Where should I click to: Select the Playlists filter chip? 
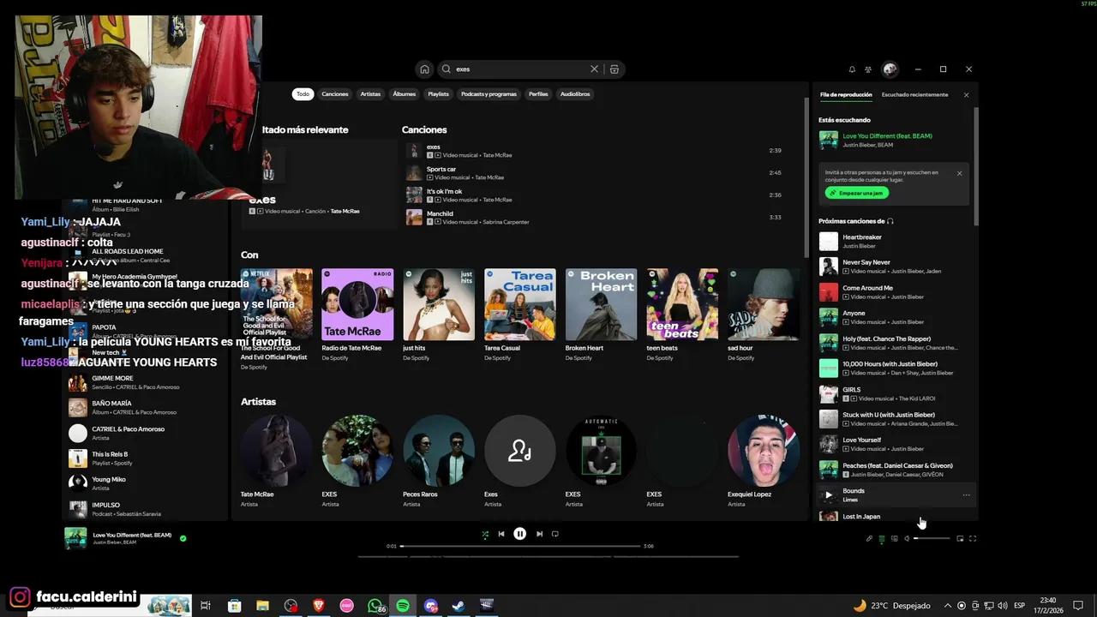(x=439, y=94)
